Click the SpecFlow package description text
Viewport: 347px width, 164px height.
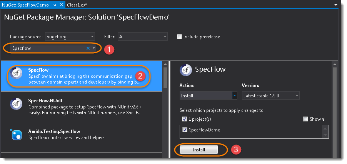84,79
